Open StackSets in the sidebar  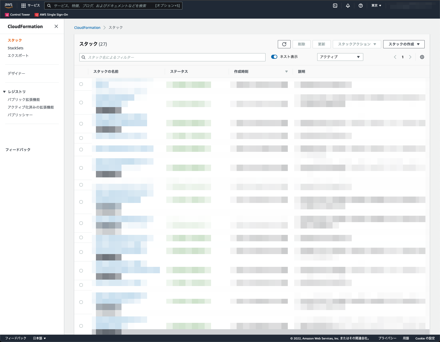(16, 48)
